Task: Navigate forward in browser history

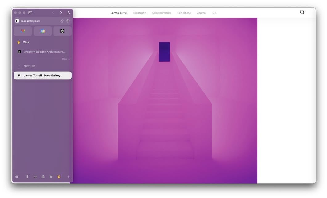Action: click(61, 13)
